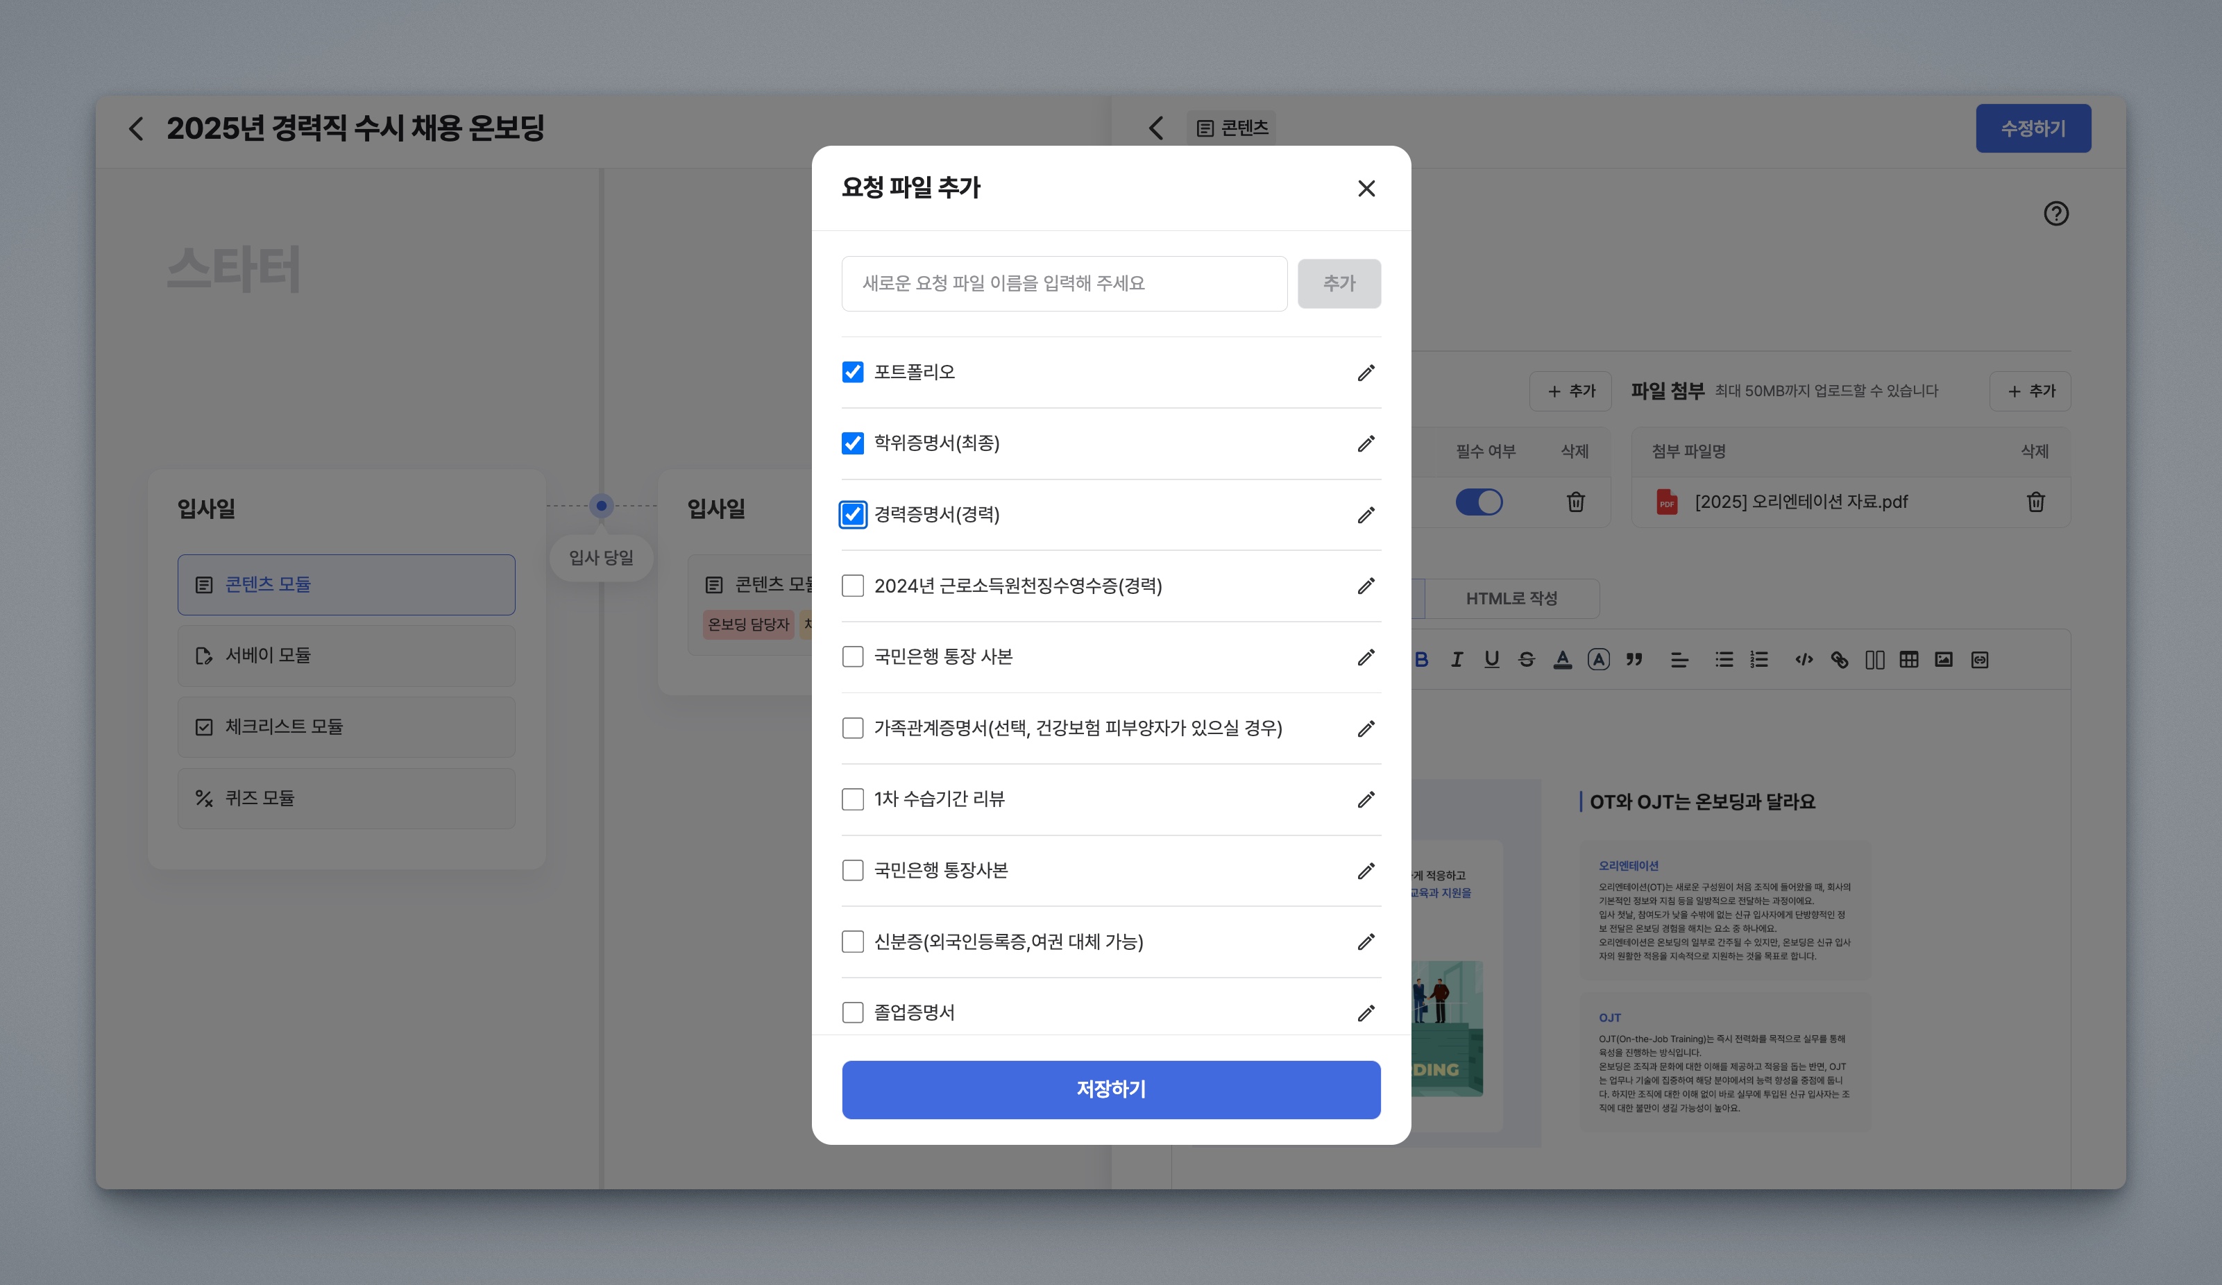Click the help question mark icon
The image size is (2222, 1285).
click(2055, 213)
